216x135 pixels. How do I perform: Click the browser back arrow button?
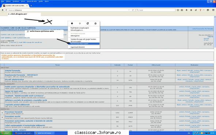pos(3,10)
